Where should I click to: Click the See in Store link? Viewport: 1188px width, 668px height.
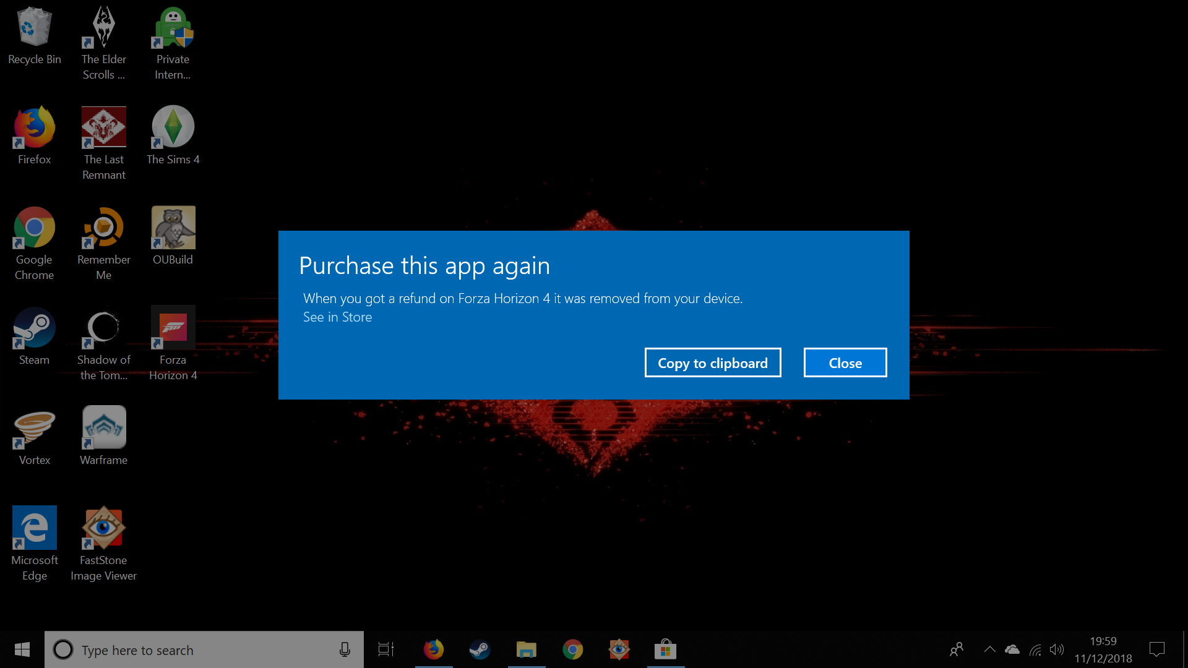pos(337,317)
